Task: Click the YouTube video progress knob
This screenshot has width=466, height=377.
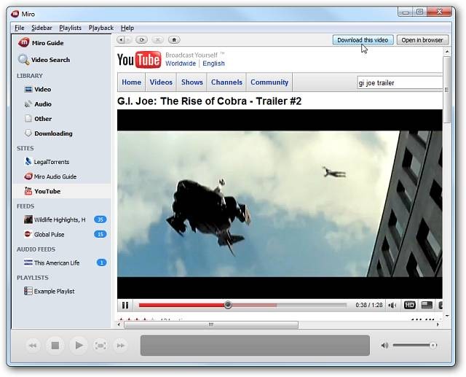Action: tap(228, 305)
